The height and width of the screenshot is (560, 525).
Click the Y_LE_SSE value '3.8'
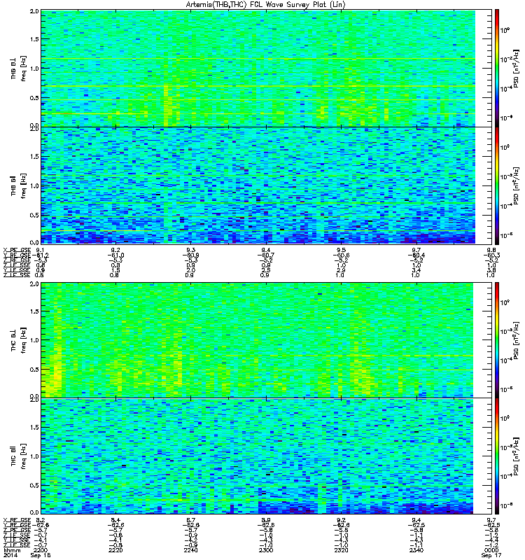click(x=491, y=270)
